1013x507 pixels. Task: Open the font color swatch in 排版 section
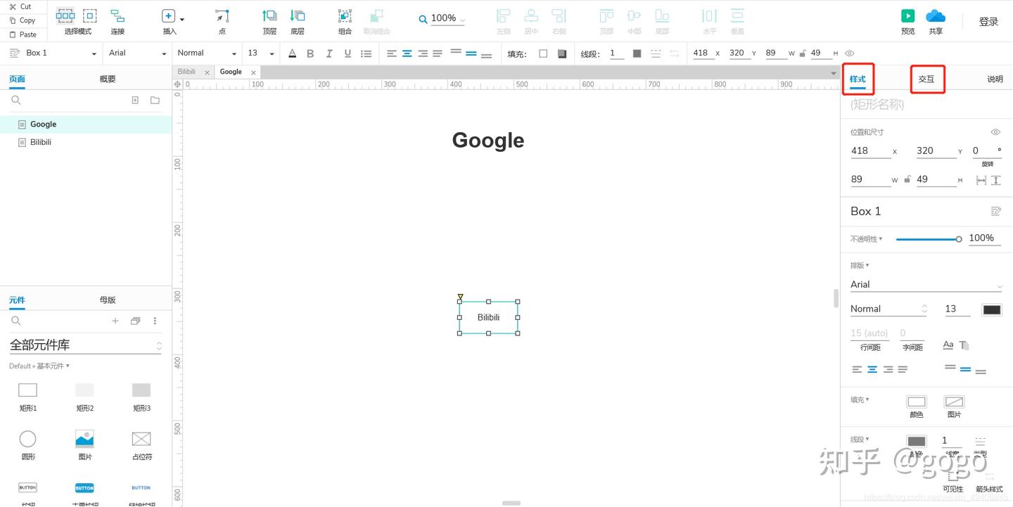click(992, 309)
